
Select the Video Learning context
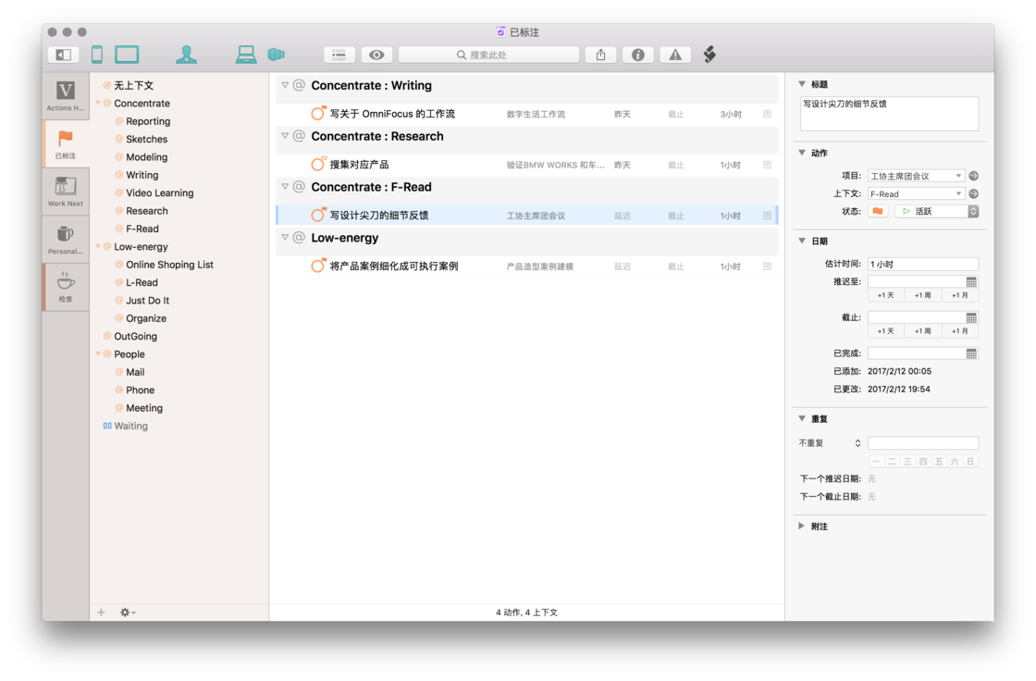160,193
